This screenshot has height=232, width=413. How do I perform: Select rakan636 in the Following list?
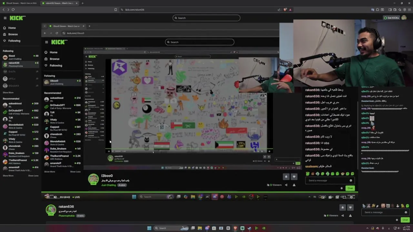pos(21,64)
